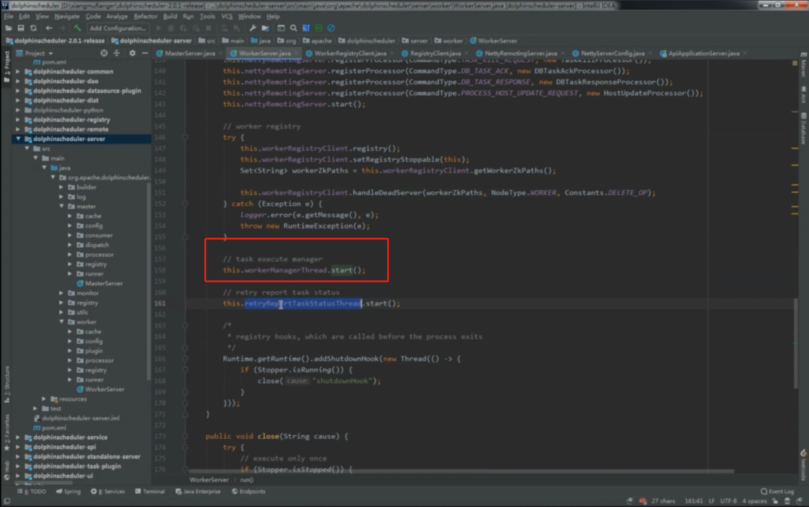Click WorkerServer breadcrumb in navigation bar
The width and height of the screenshot is (809, 507).
pyautogui.click(x=493, y=40)
